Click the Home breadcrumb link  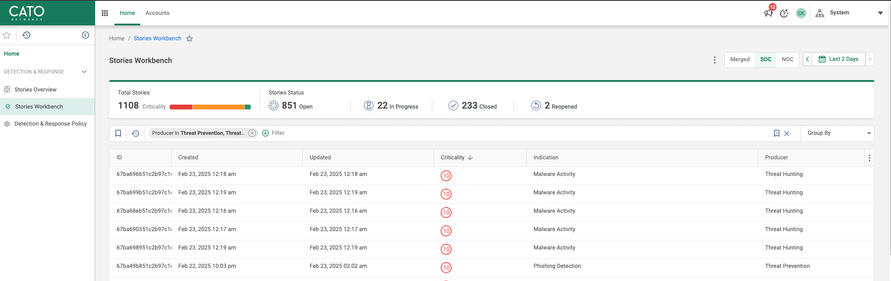[x=117, y=39]
